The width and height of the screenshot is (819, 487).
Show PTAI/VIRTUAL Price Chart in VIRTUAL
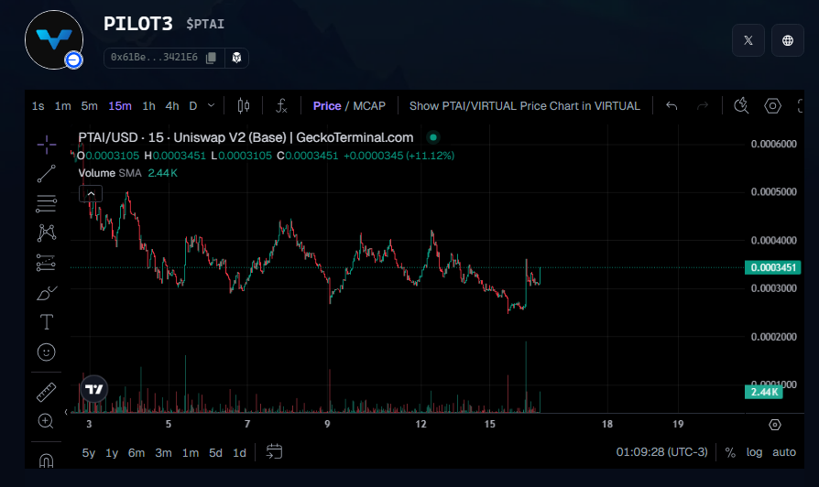pos(524,106)
